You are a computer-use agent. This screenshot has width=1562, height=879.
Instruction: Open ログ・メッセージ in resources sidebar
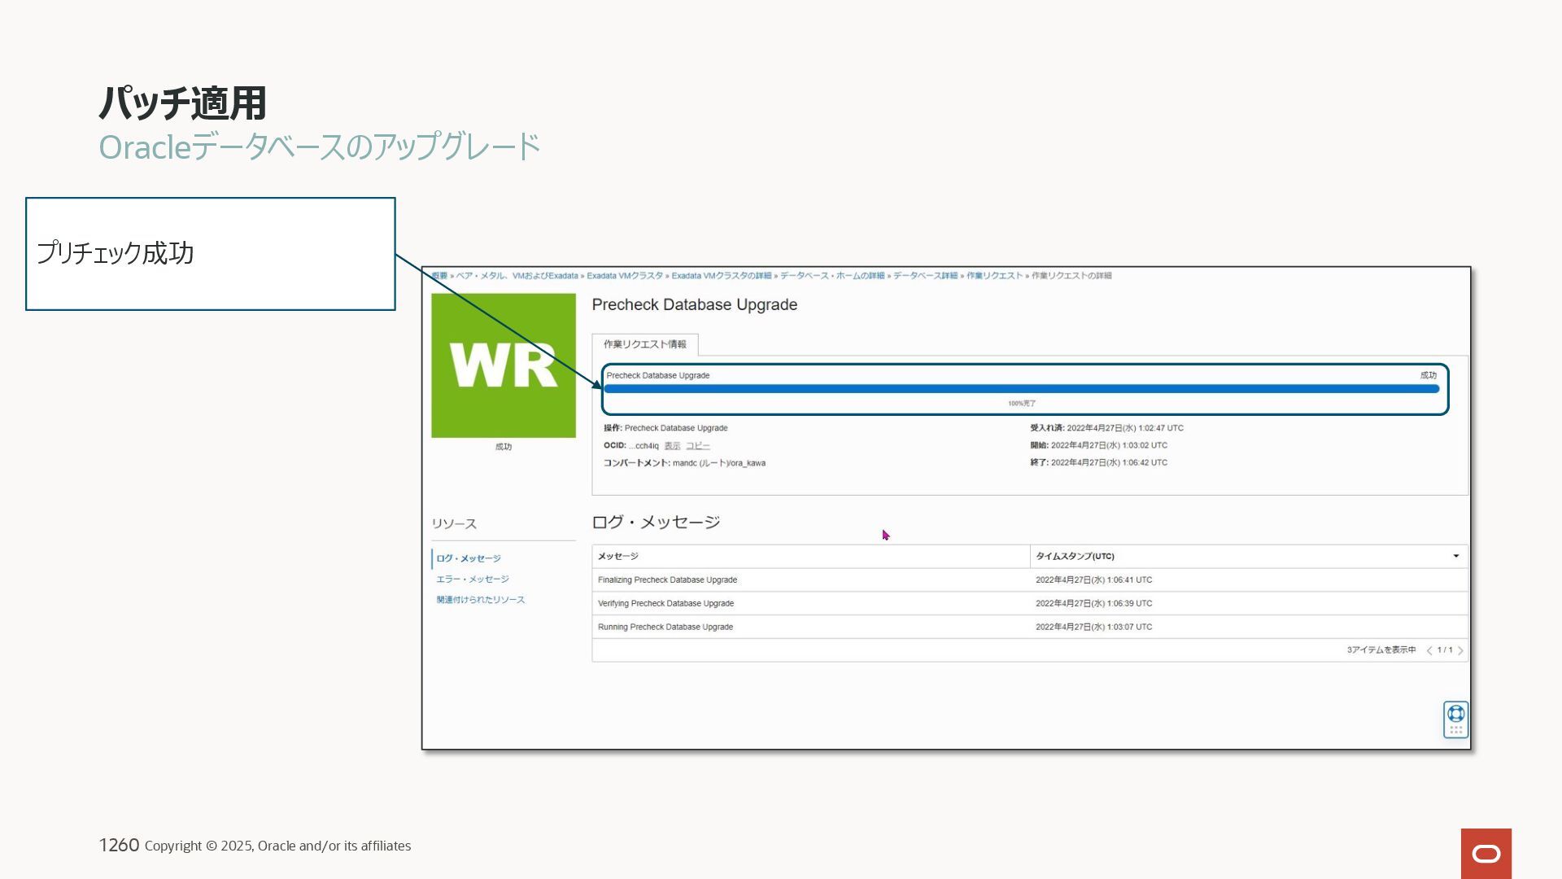[468, 558]
